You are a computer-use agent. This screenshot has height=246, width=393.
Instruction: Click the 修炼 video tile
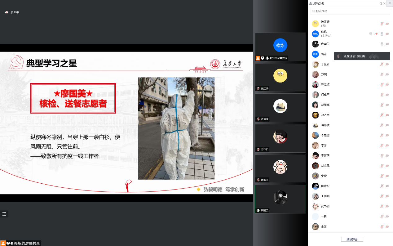[280, 45]
